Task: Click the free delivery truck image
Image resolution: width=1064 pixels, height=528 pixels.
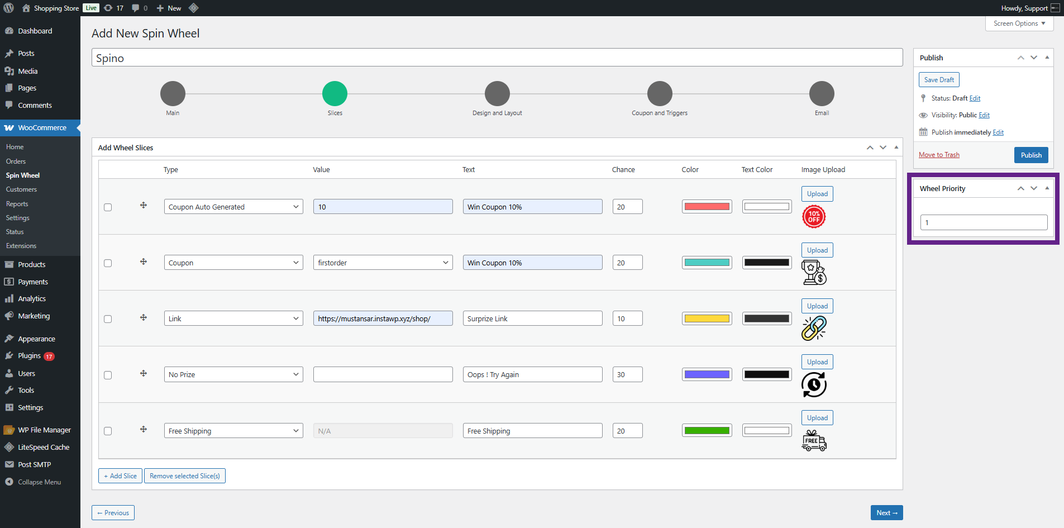Action: 814,441
